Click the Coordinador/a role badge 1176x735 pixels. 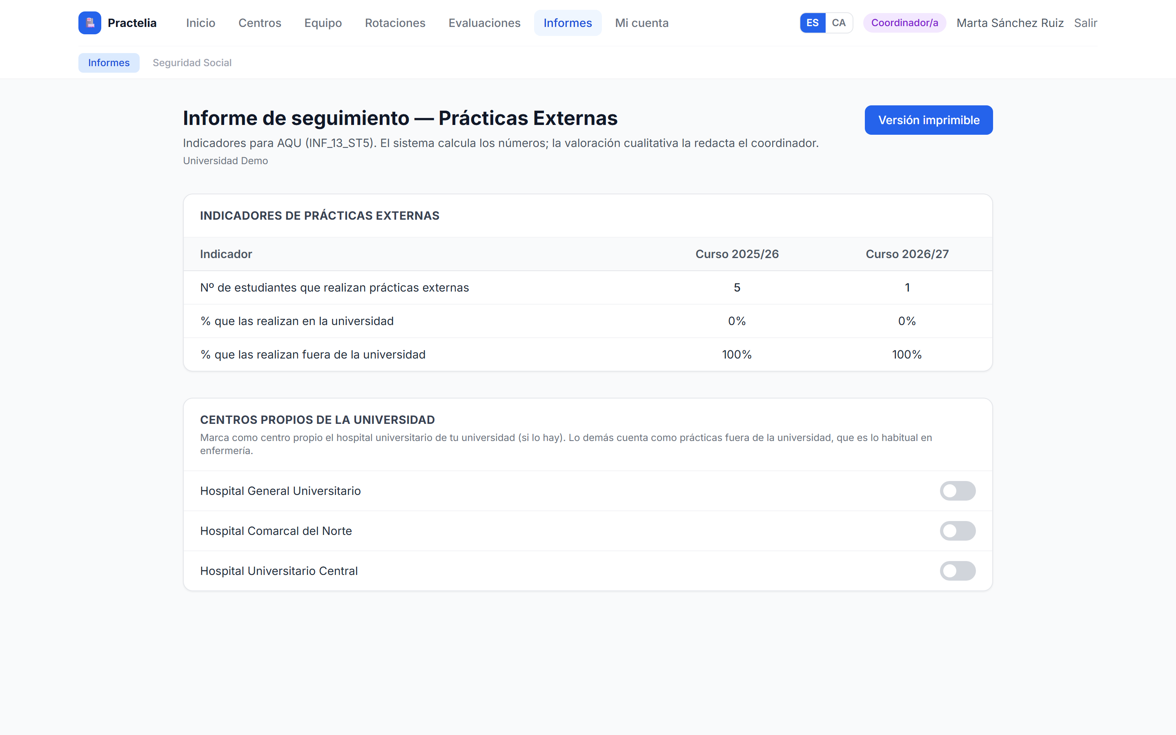coord(904,23)
